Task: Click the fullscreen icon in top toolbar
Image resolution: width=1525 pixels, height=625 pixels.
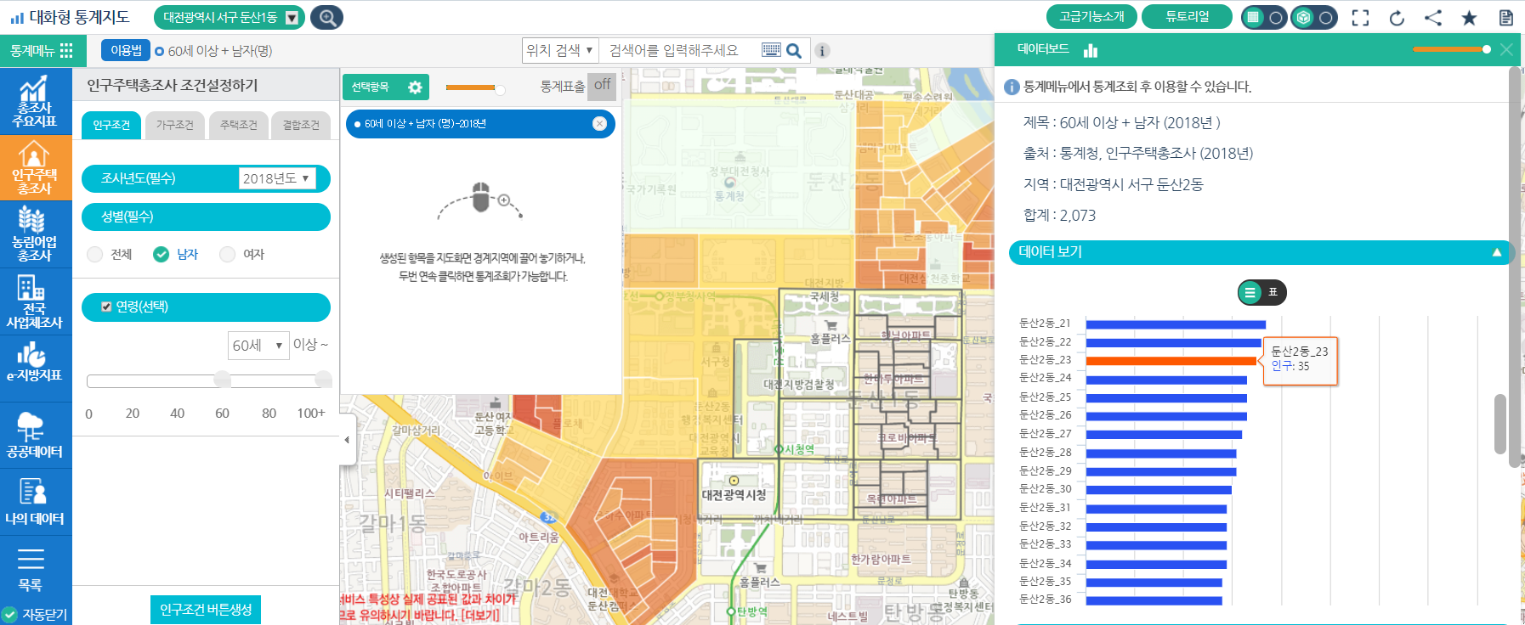Action: click(1360, 18)
